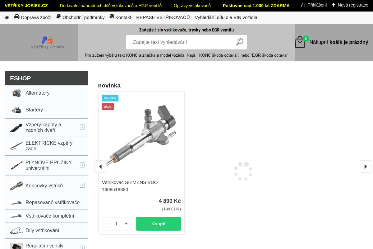Expand Vzpěry kapoty a zadních dveří submenu
The width and height of the screenshot is (373, 249).
82,127
